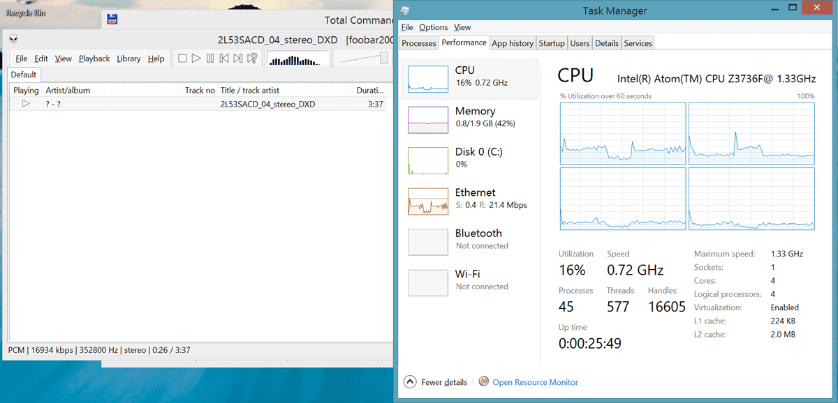Viewport: 838px width, 403px height.
Task: Click the Speed 0.72 GHz value
Action: (635, 270)
